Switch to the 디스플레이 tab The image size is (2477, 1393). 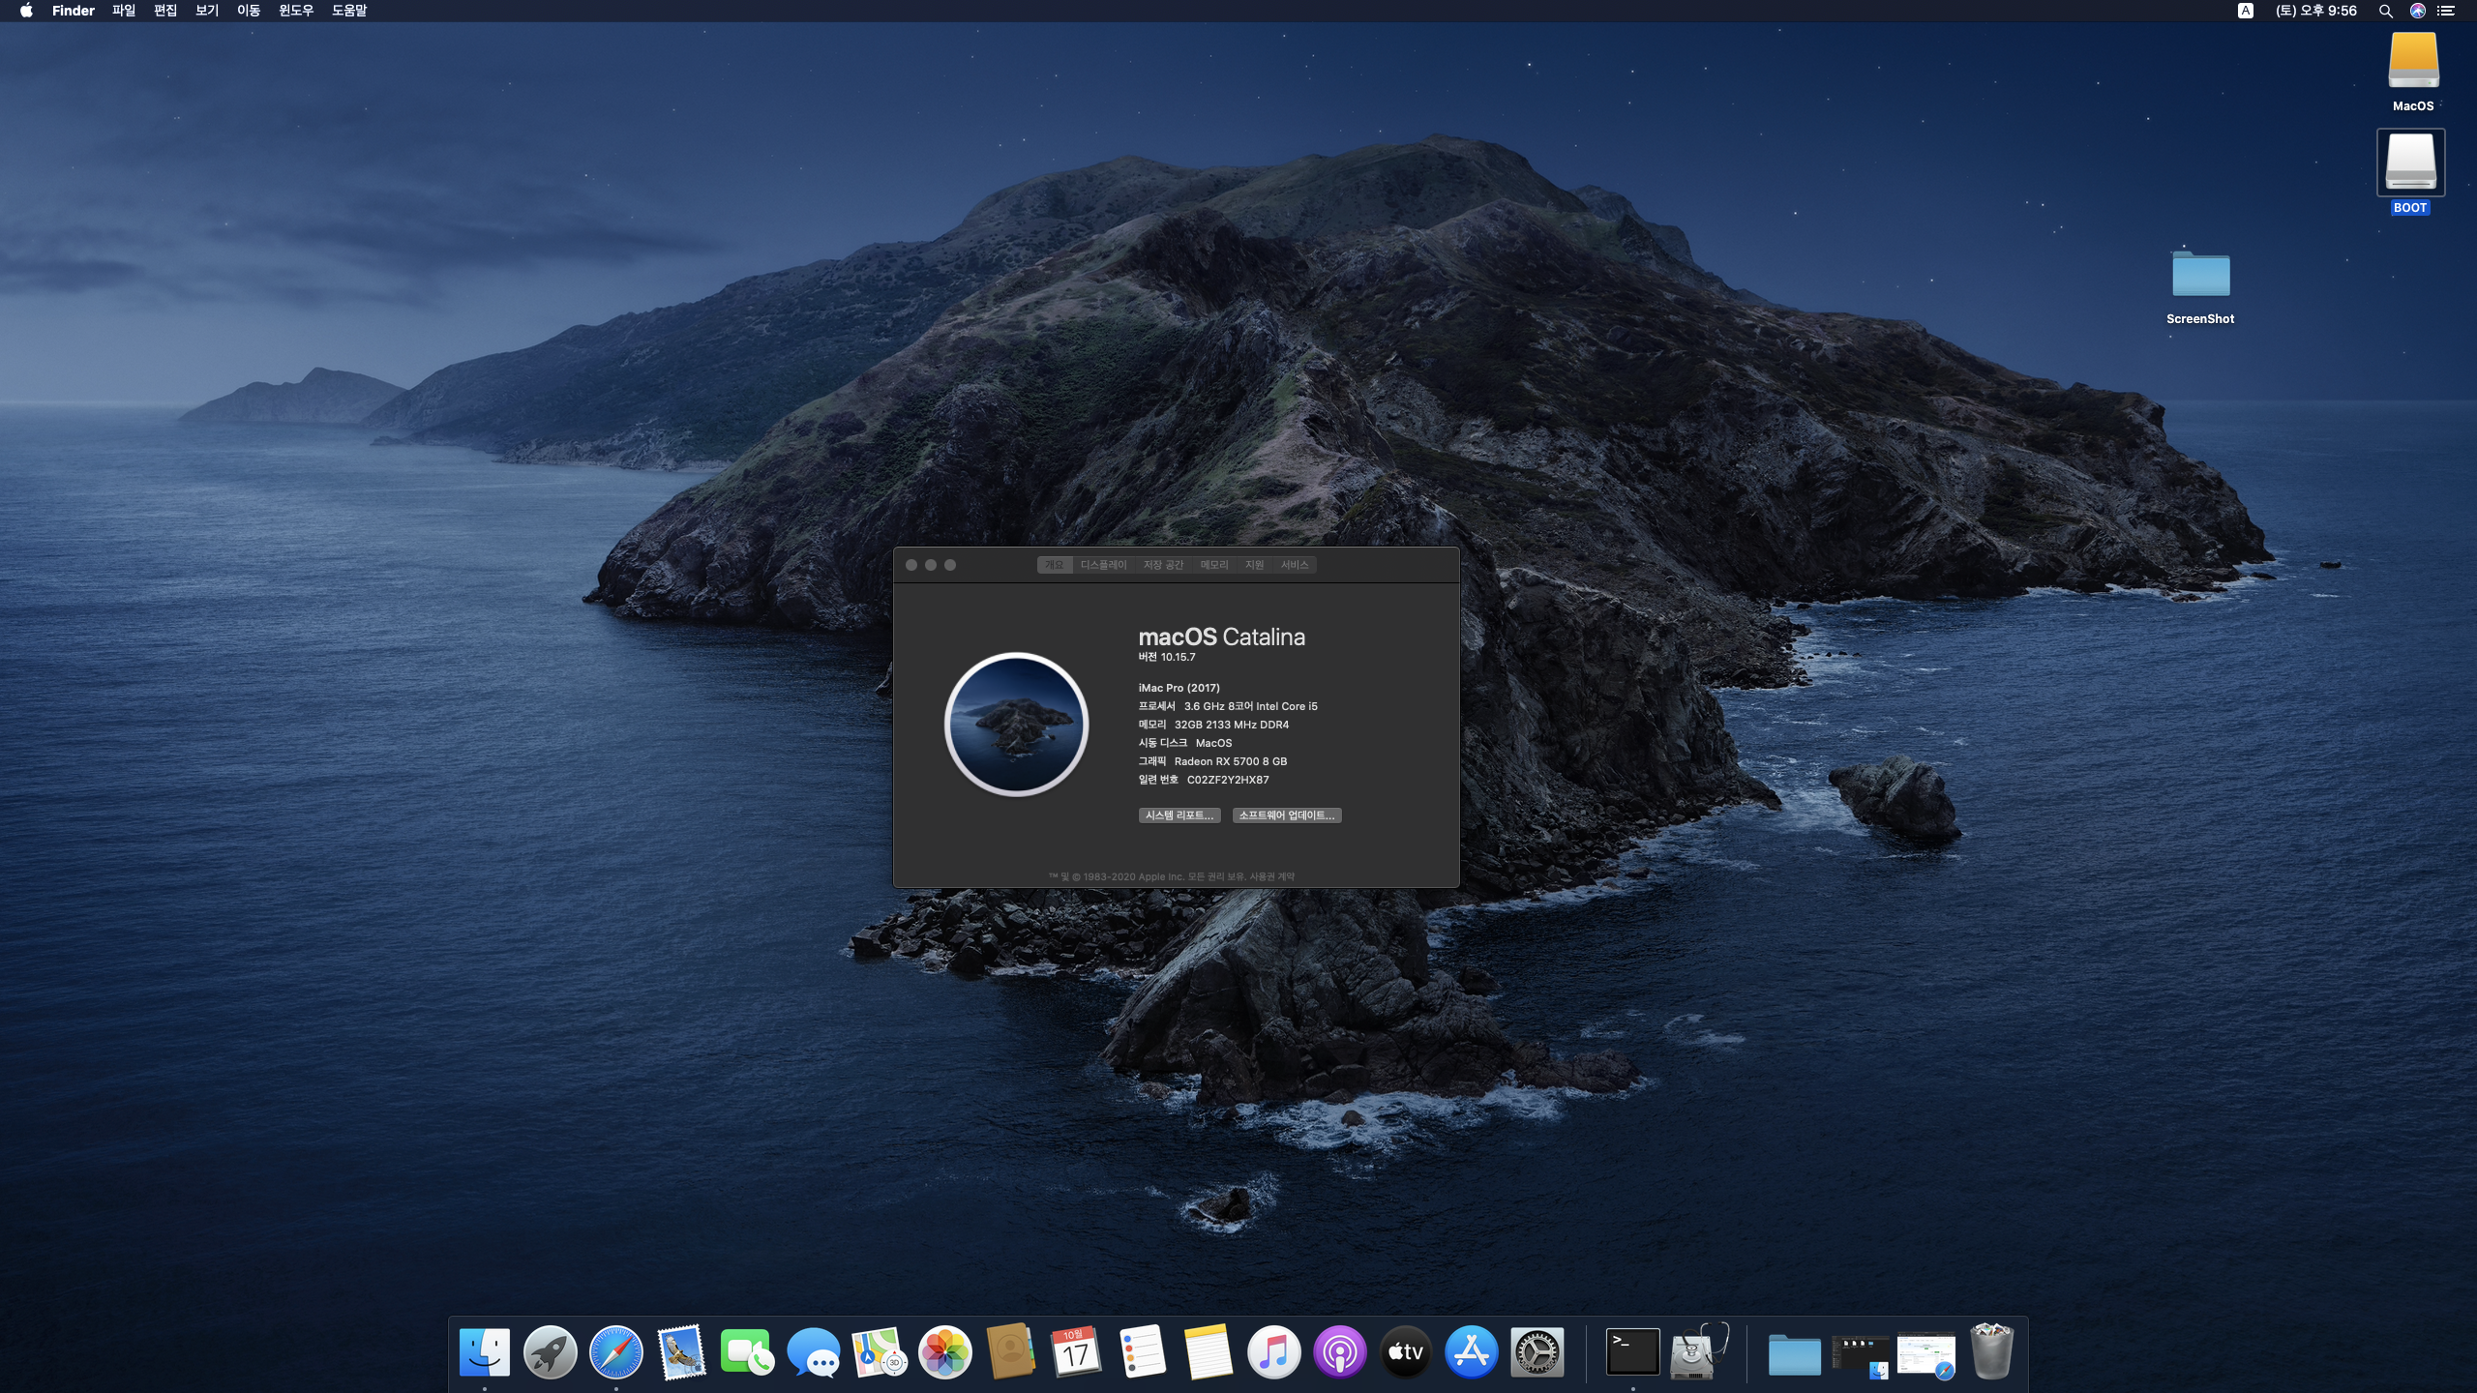click(1103, 565)
